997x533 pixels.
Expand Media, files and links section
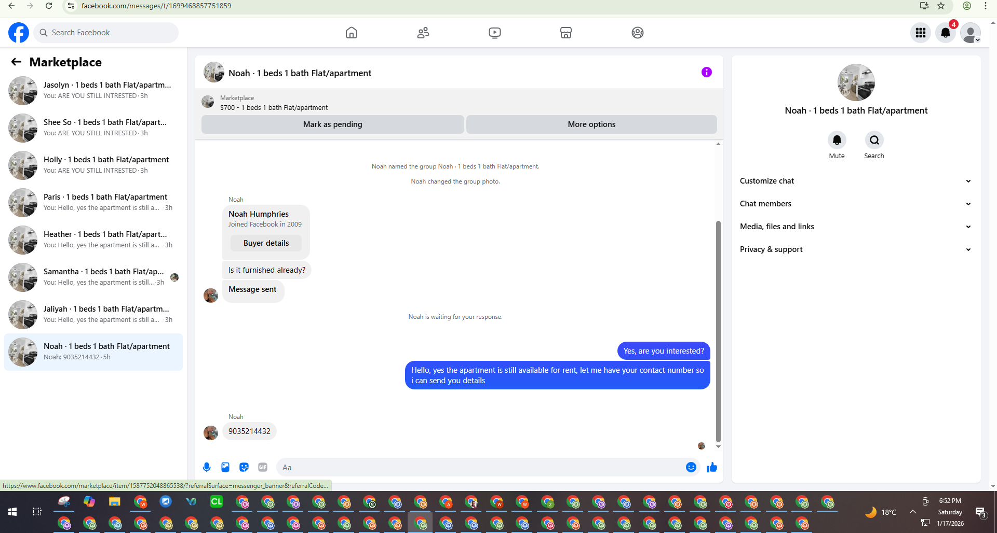[x=856, y=227]
